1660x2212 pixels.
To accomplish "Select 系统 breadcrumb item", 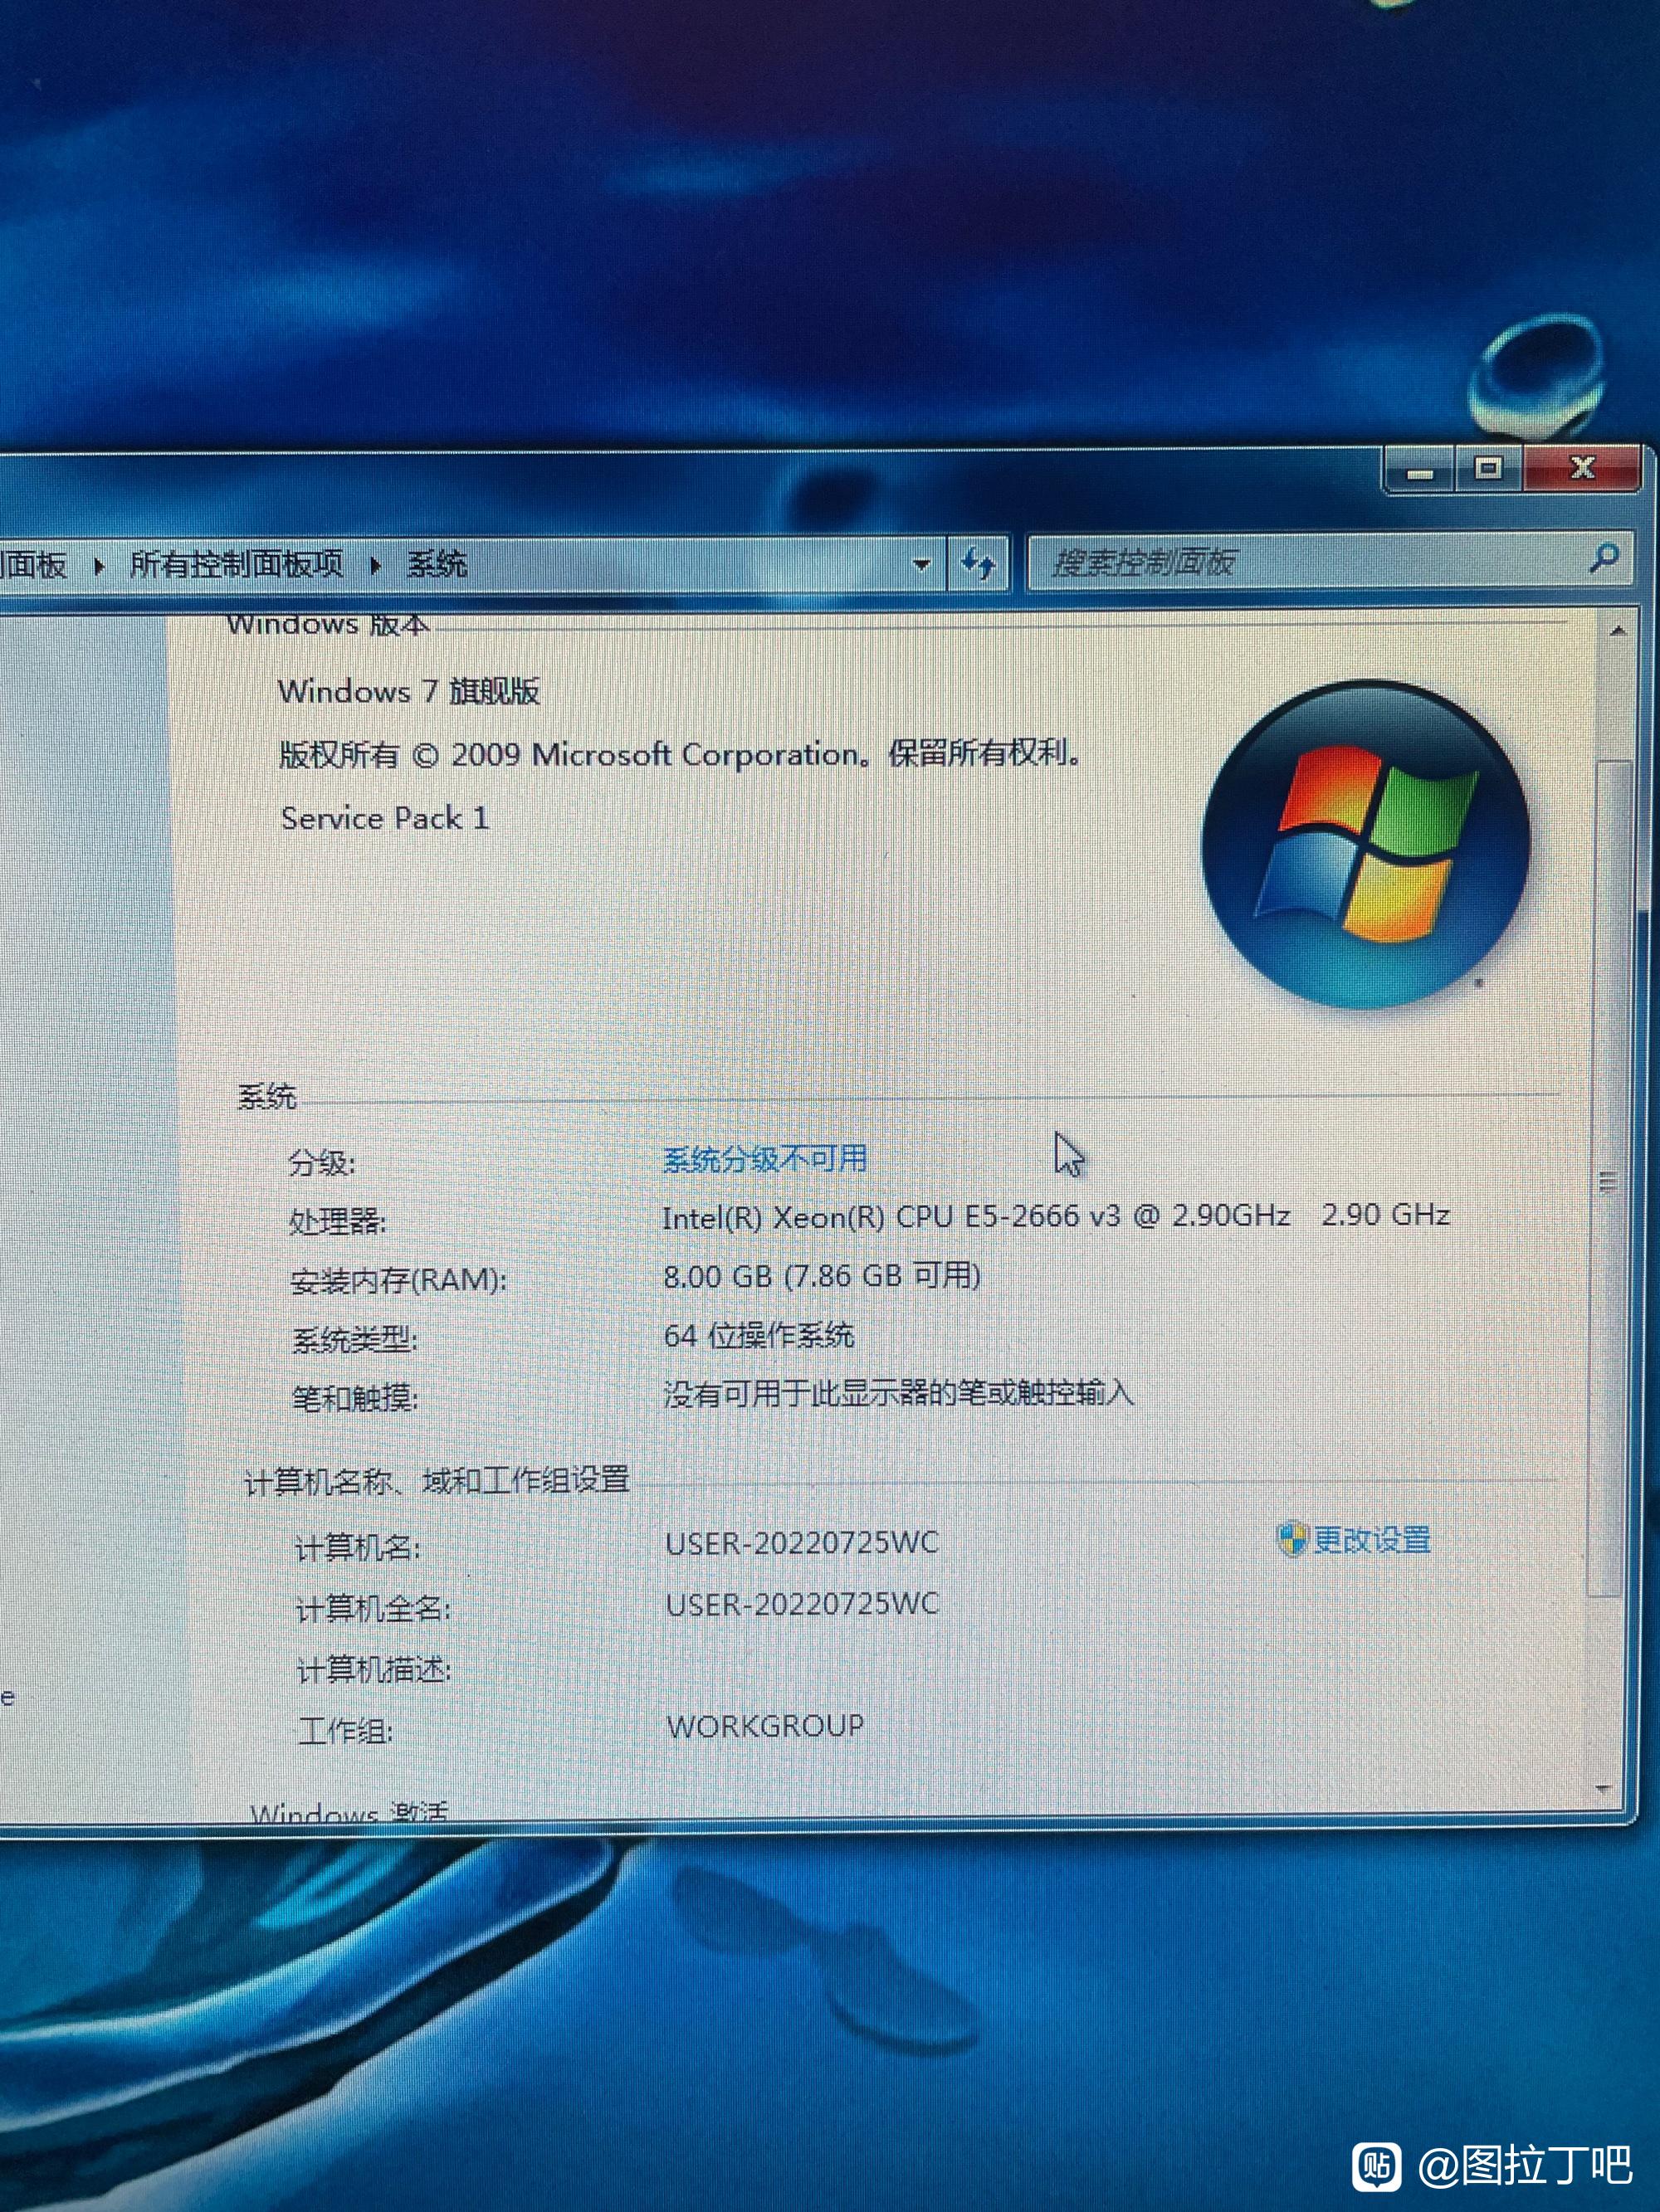I will pyautogui.click(x=437, y=564).
